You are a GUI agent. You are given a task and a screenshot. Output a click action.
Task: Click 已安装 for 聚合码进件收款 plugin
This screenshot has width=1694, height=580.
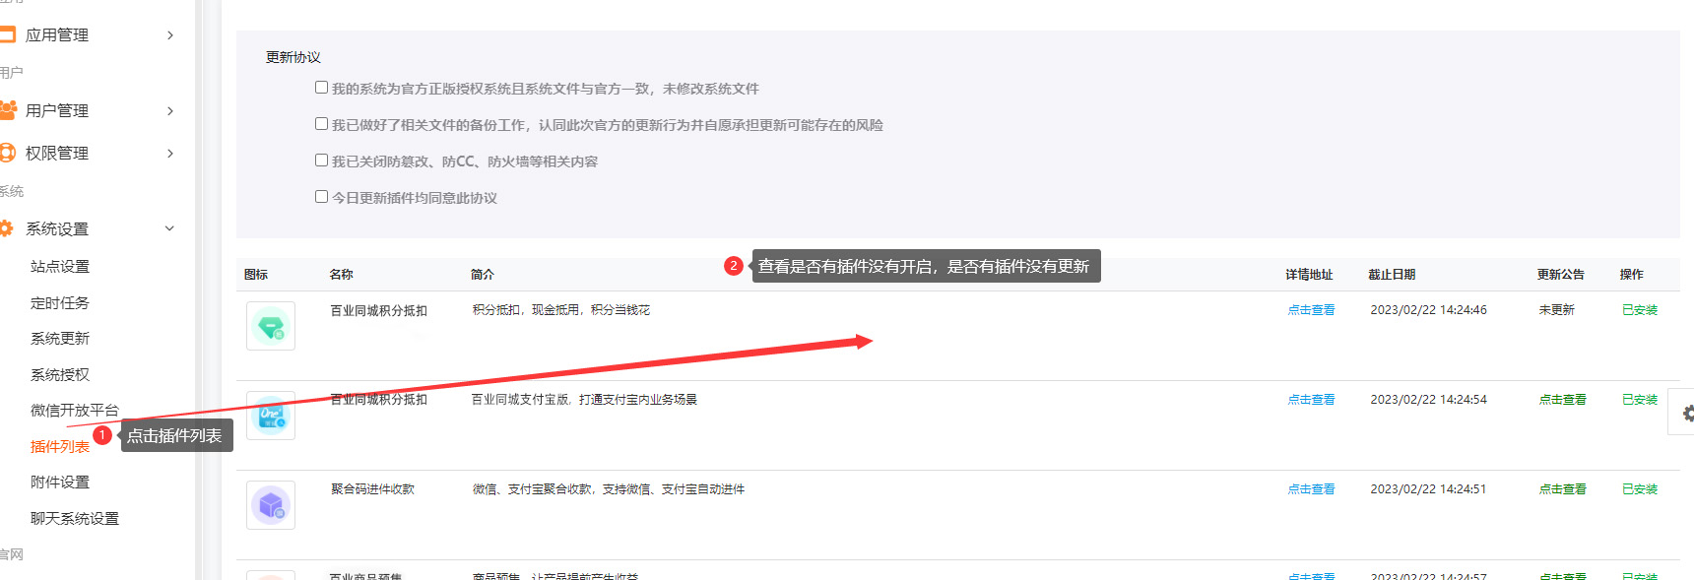click(x=1639, y=489)
